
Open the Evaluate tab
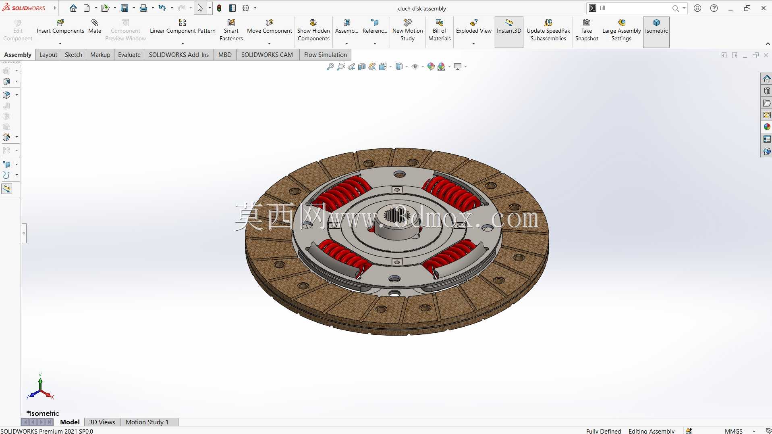(129, 54)
